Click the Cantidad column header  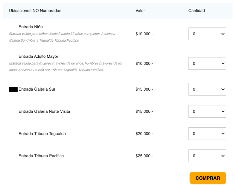pos(197,11)
